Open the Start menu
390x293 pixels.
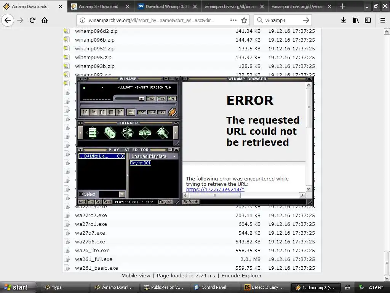pyautogui.click(x=18, y=287)
